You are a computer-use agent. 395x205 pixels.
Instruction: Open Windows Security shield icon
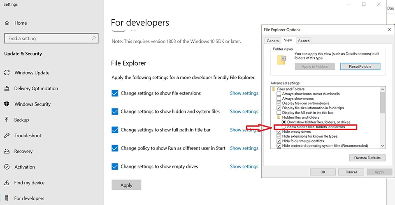(7, 104)
